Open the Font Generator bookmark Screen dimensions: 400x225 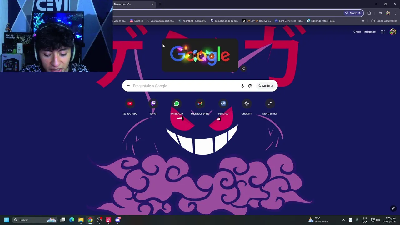[x=289, y=21]
